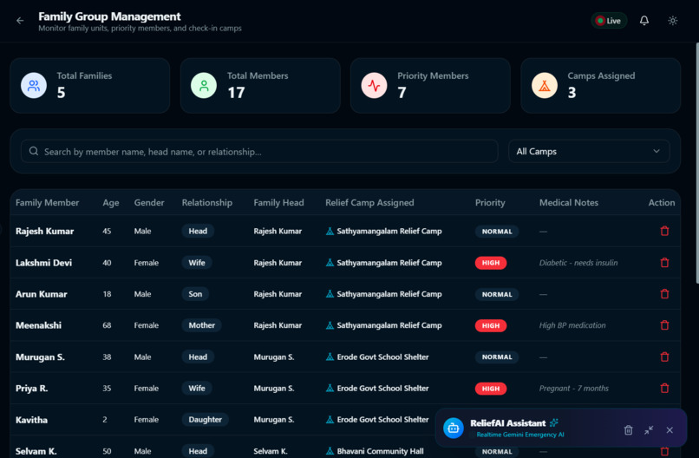The width and height of the screenshot is (699, 458).
Task: Click 'Diabetic - needs insulin' note
Action: pos(578,263)
